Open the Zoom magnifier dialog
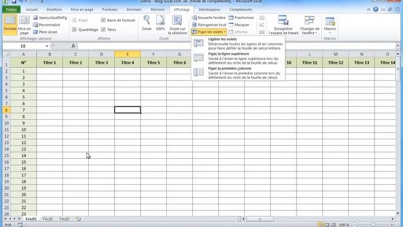The height and width of the screenshot is (227, 403). coord(147,23)
